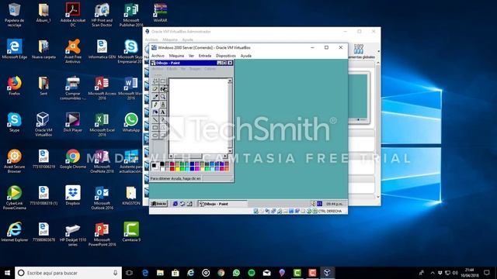
Task: Click the guest clock showing 09:44 p.m.
Action: click(334, 204)
